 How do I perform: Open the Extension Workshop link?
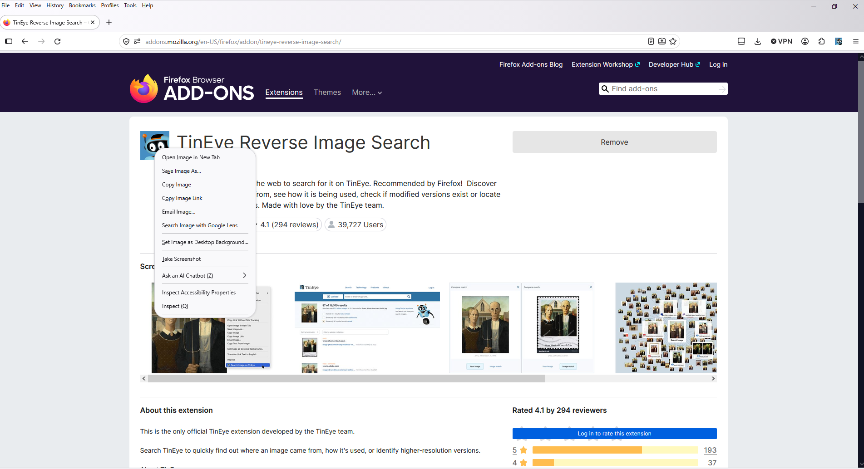pyautogui.click(x=606, y=64)
